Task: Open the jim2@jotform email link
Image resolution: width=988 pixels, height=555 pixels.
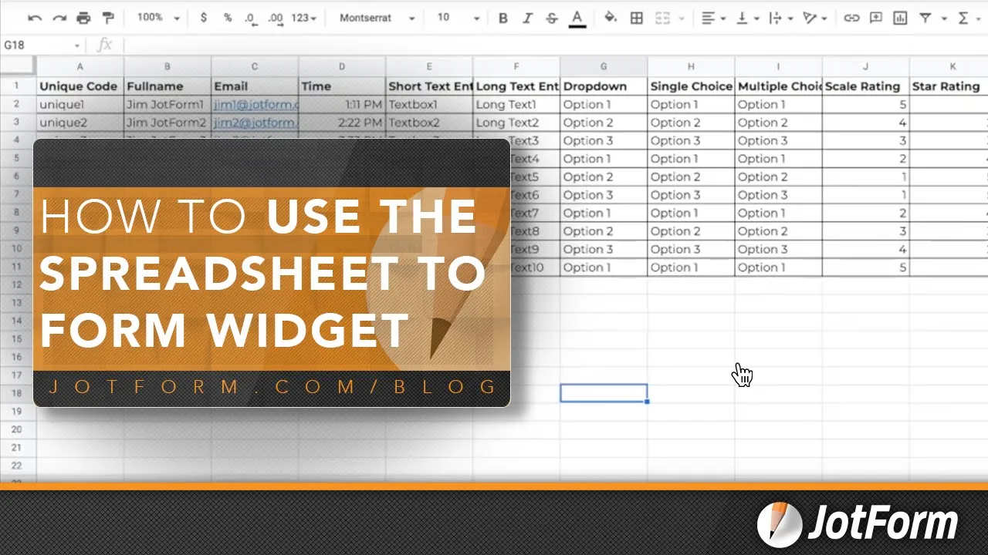Action: click(x=255, y=123)
